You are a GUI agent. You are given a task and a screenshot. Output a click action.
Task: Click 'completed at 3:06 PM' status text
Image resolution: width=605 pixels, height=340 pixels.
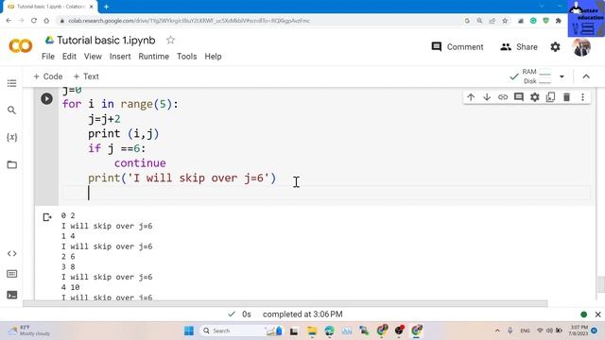(x=302, y=314)
